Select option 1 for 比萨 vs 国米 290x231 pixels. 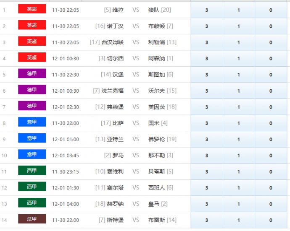(x=239, y=123)
